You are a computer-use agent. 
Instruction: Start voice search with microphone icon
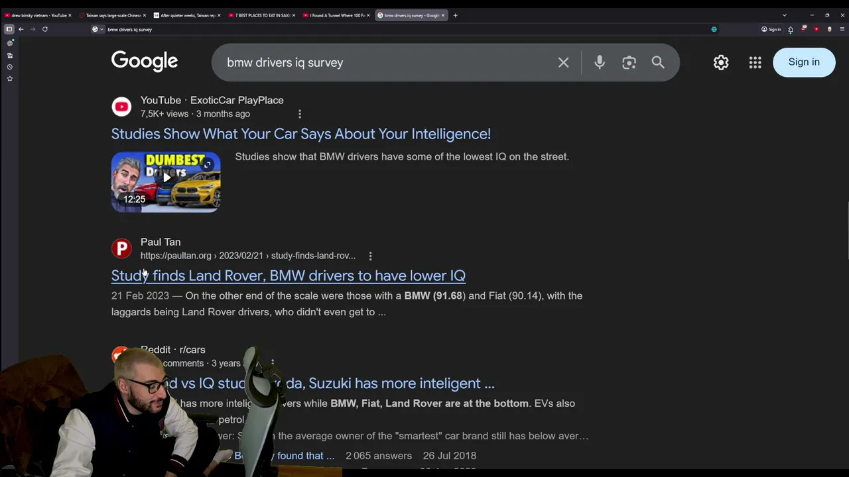600,62
